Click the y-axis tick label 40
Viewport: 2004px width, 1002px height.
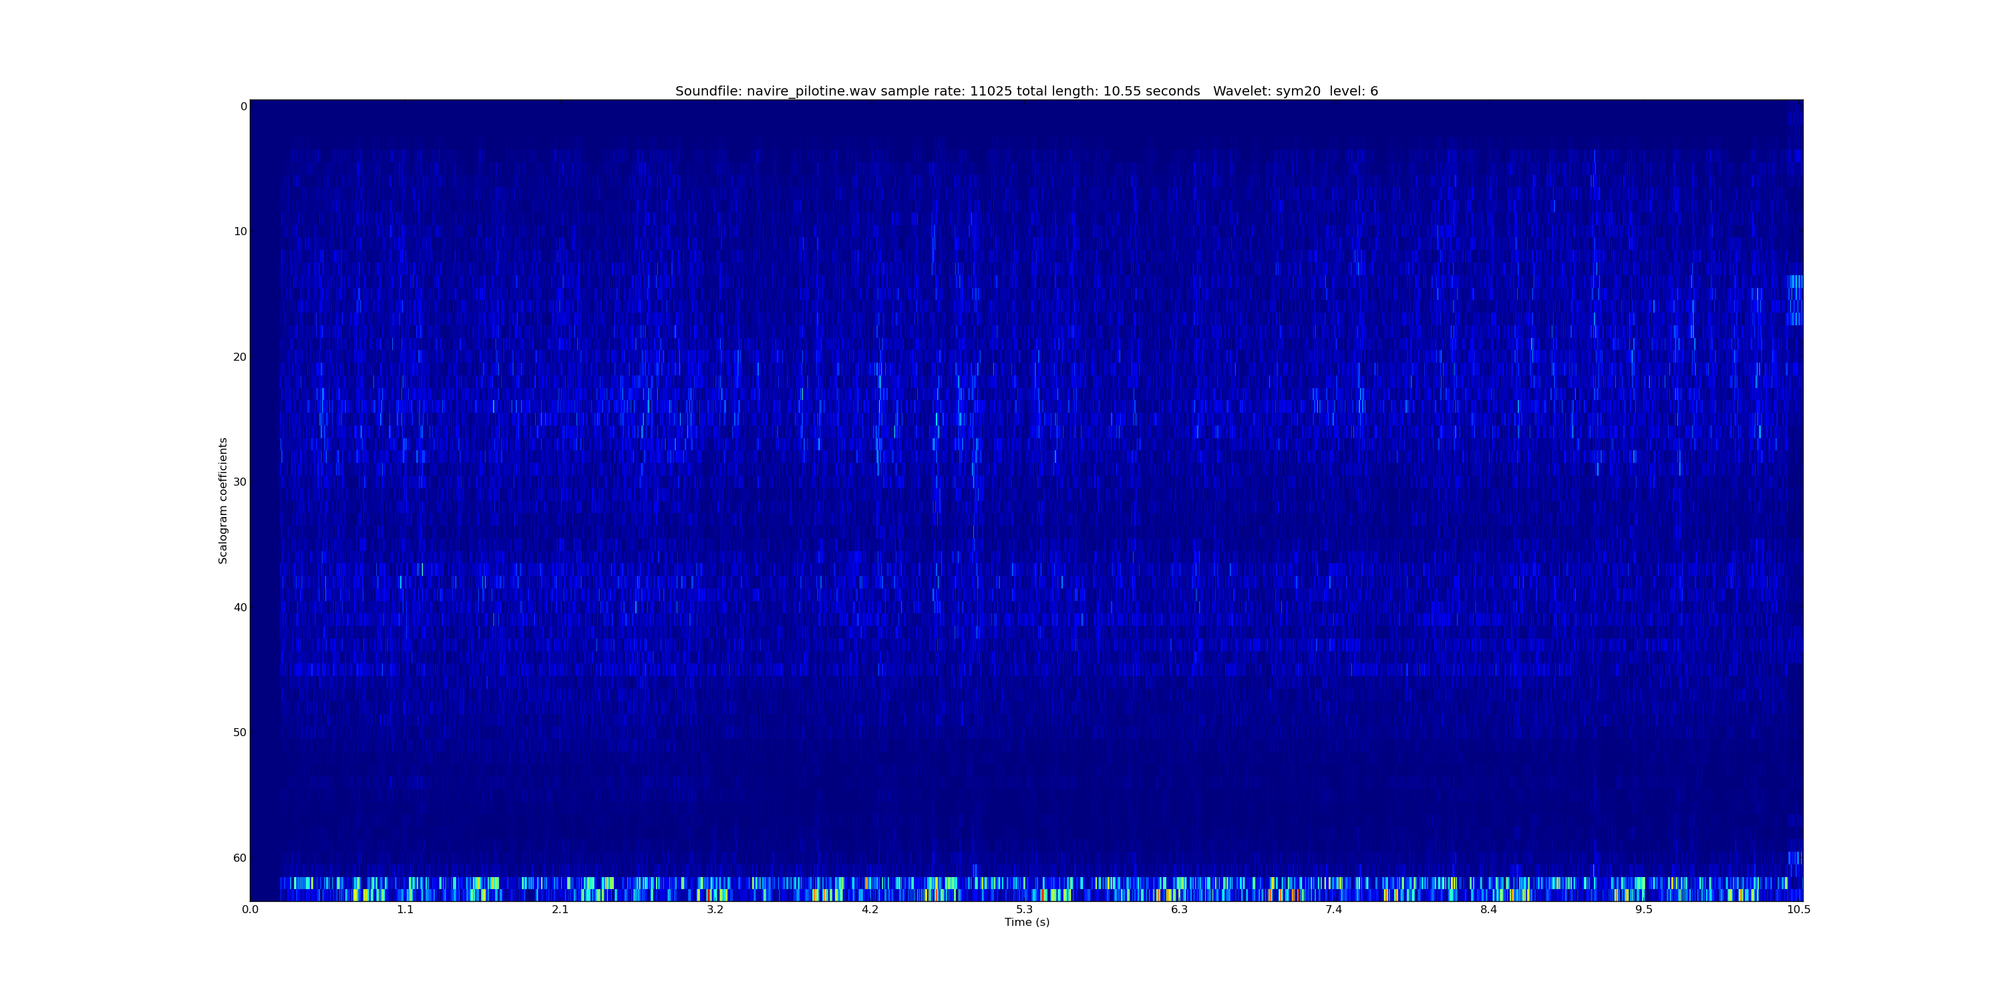point(240,608)
